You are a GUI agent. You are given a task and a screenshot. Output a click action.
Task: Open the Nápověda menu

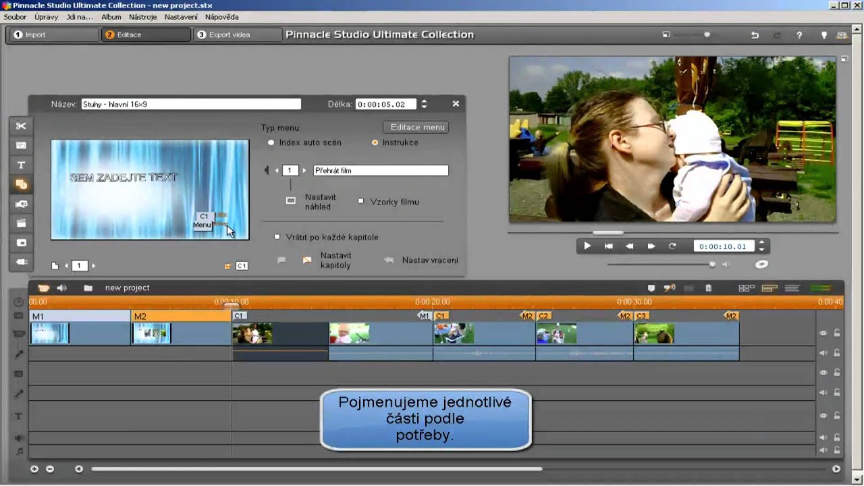[x=222, y=17]
